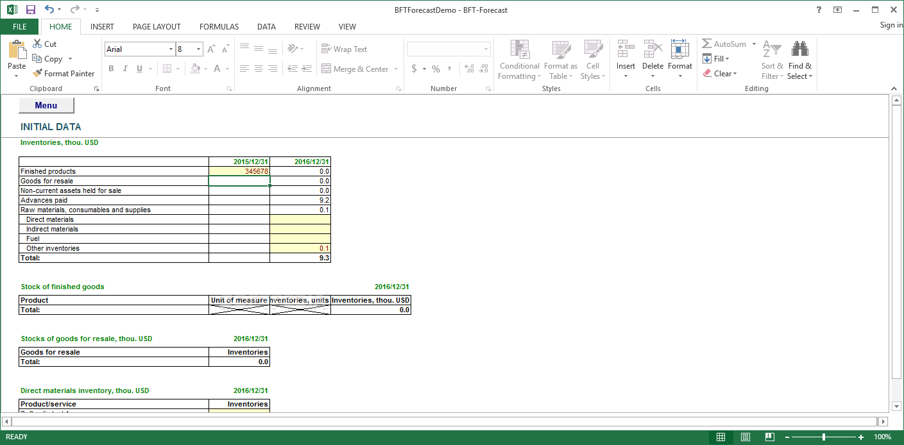Apply accounting number format
Screen dimensions: 904x445
(x=414, y=69)
